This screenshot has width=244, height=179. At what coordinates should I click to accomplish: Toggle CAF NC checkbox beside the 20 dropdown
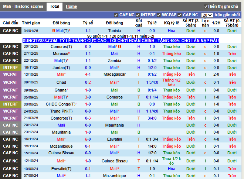tap(179, 15)
